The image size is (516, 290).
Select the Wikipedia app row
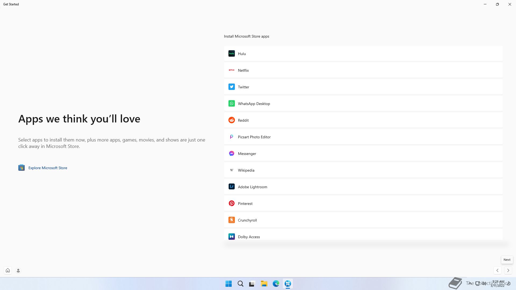363,170
